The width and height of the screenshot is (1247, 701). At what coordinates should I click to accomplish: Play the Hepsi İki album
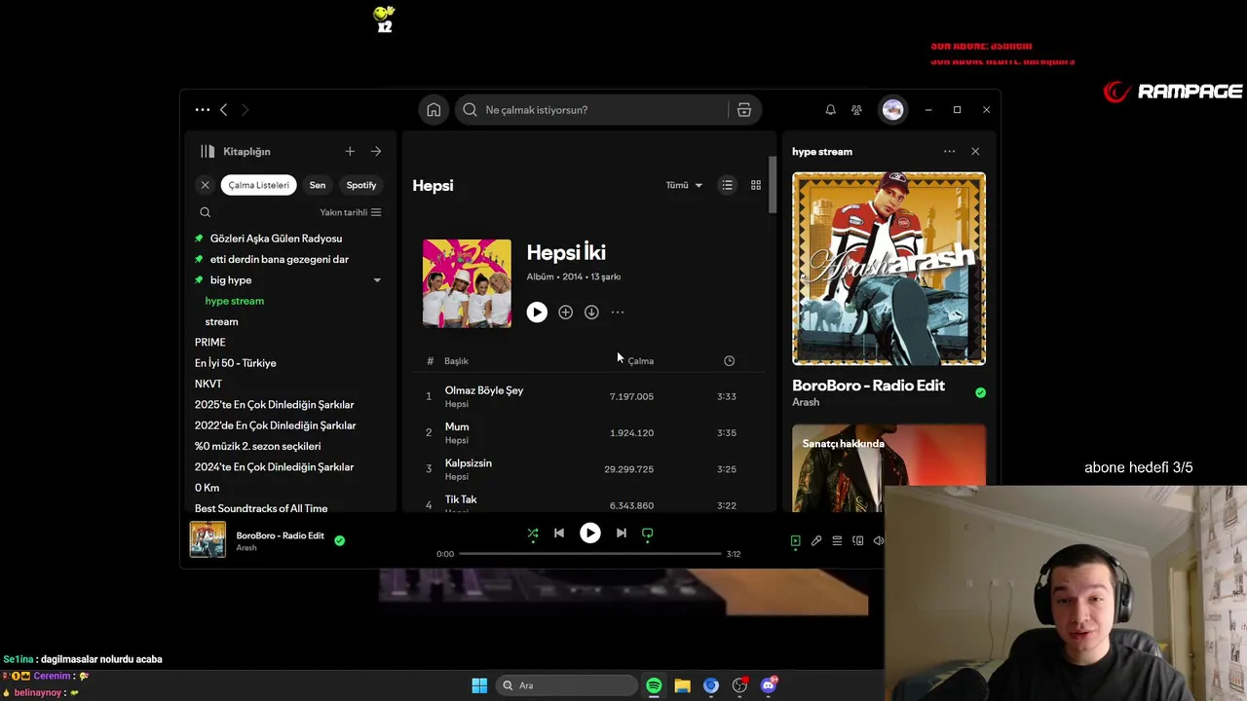click(x=537, y=313)
